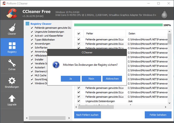Click Fehler beheben button

pyautogui.click(x=158, y=115)
